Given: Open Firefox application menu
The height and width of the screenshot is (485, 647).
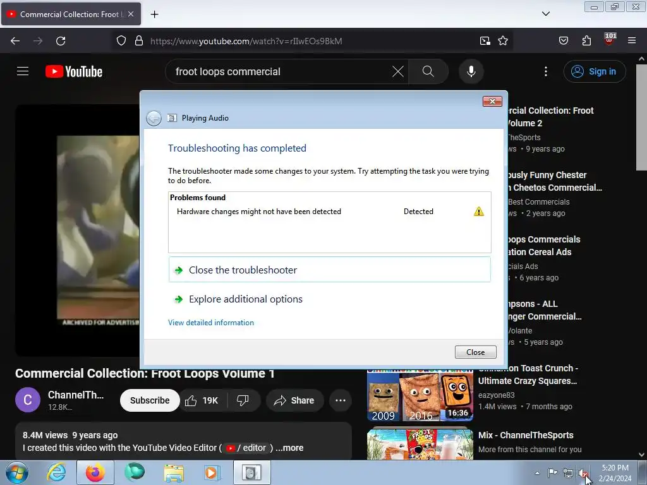Looking at the screenshot, I should coord(632,41).
